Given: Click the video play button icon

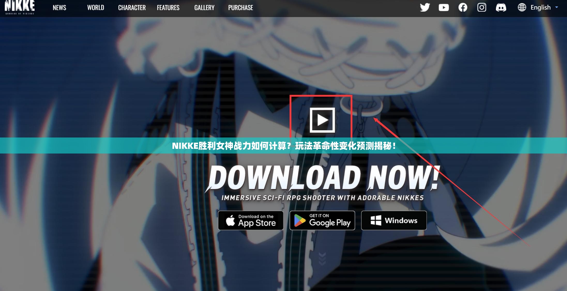Looking at the screenshot, I should click(x=322, y=119).
